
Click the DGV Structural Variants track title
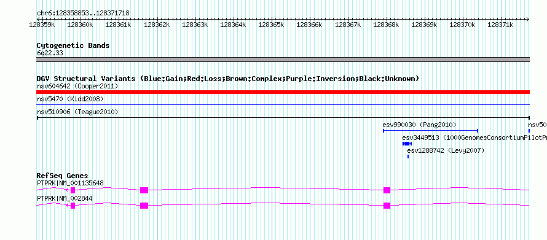tap(228, 79)
